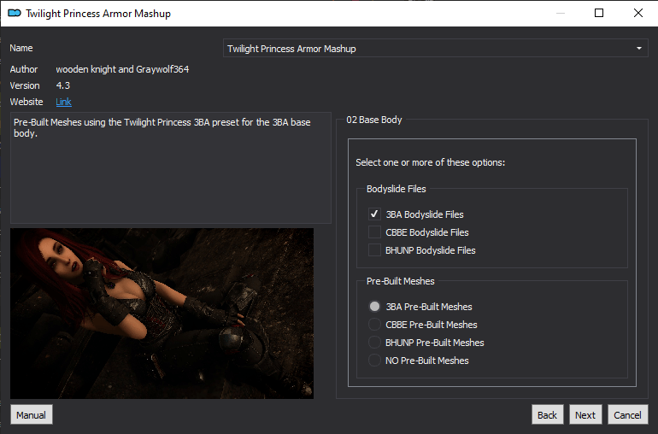Select NO Pre-Built Meshes option
The image size is (658, 434).
[x=374, y=361]
